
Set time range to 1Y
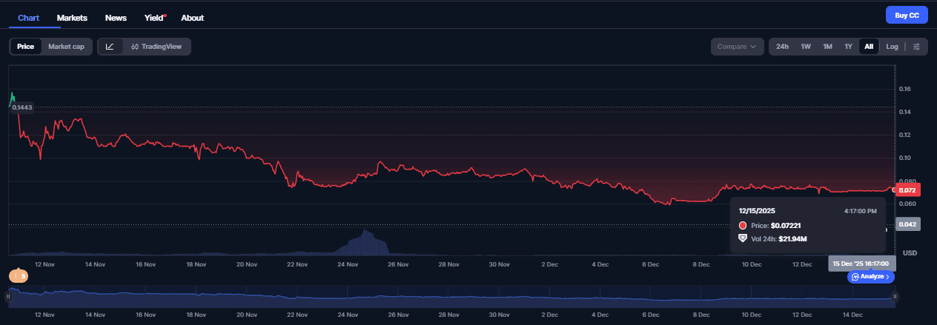coord(848,47)
